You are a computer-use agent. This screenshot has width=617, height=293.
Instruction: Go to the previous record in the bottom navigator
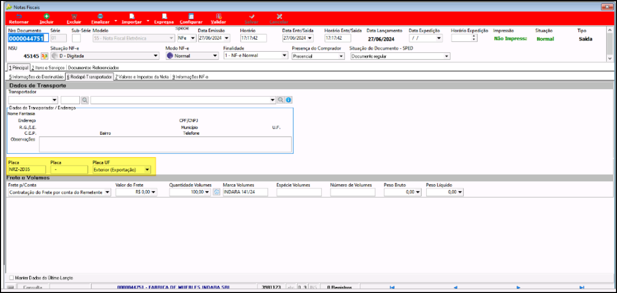click(455, 288)
